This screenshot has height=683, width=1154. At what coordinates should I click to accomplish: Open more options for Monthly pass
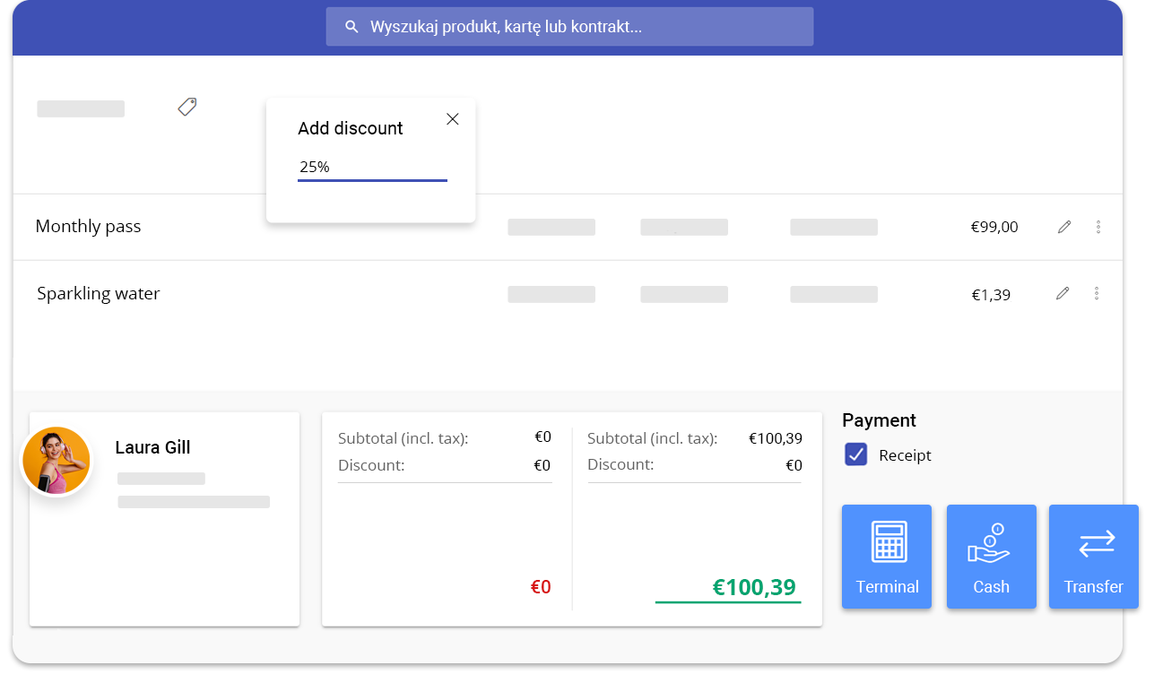click(1098, 227)
